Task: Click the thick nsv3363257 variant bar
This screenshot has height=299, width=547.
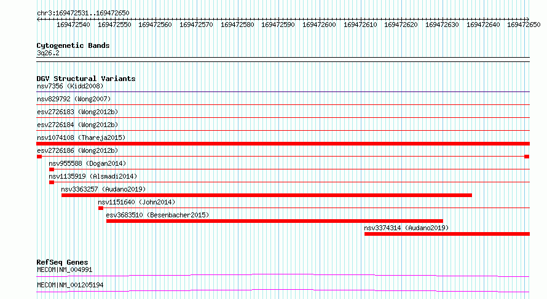Action: (x=267, y=195)
